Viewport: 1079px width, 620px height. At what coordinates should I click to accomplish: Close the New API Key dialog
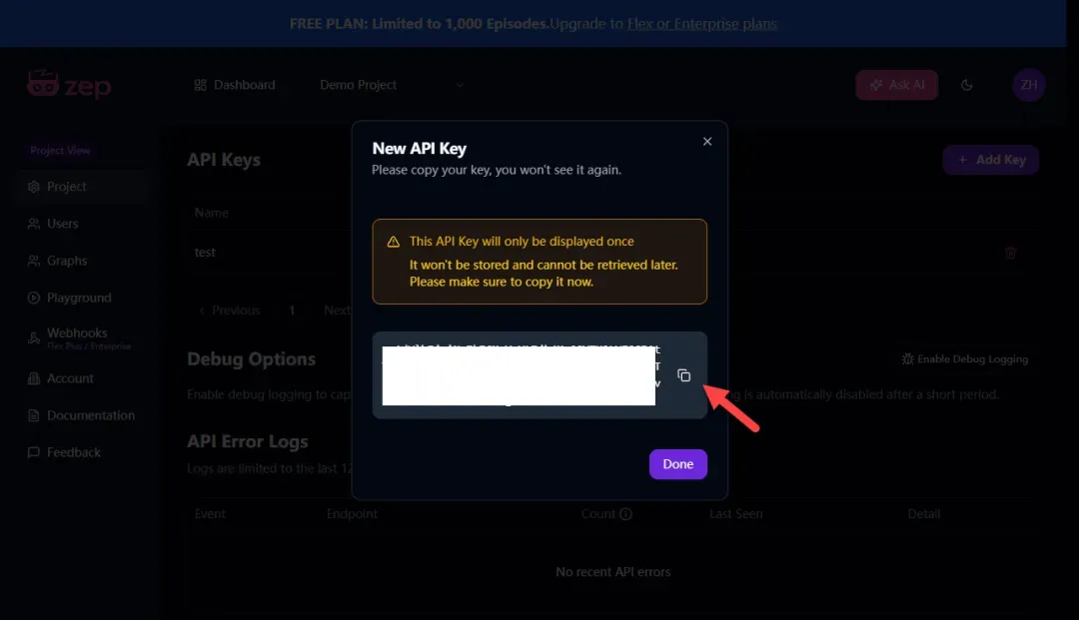(706, 141)
